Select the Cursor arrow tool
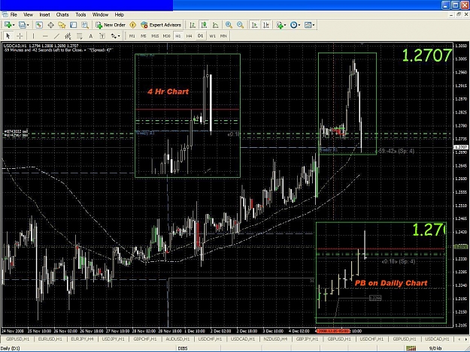Viewport: 470px width, 352px height. [x=8, y=36]
